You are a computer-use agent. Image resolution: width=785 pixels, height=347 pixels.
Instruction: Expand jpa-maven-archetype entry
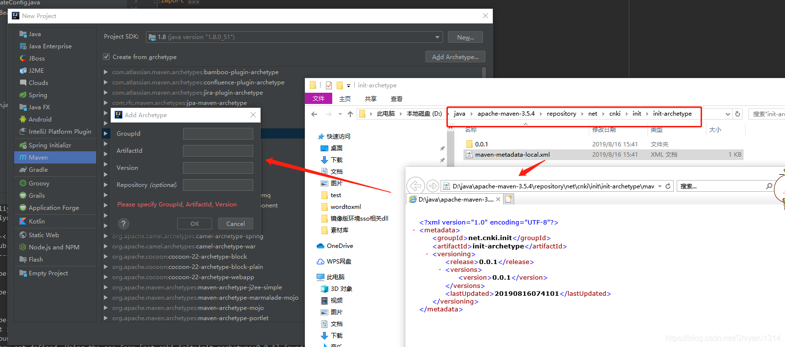coord(106,102)
